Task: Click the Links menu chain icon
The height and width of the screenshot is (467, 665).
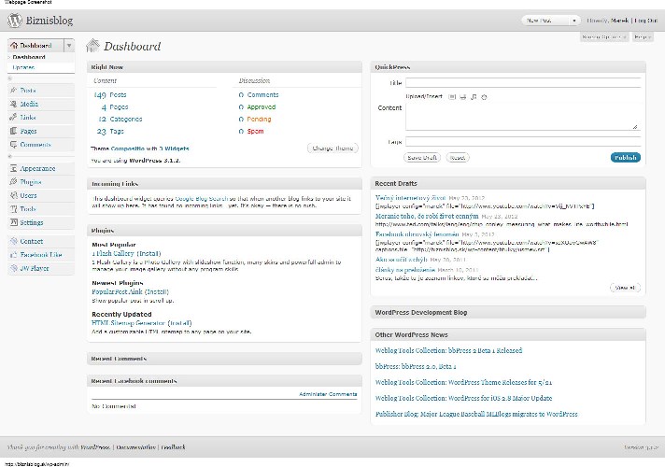Action: click(14, 118)
